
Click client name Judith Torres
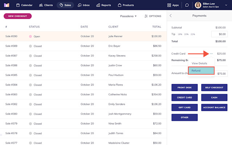[116, 133]
